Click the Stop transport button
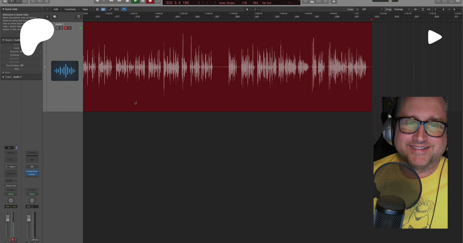This screenshot has width=463, height=243. (x=127, y=1)
